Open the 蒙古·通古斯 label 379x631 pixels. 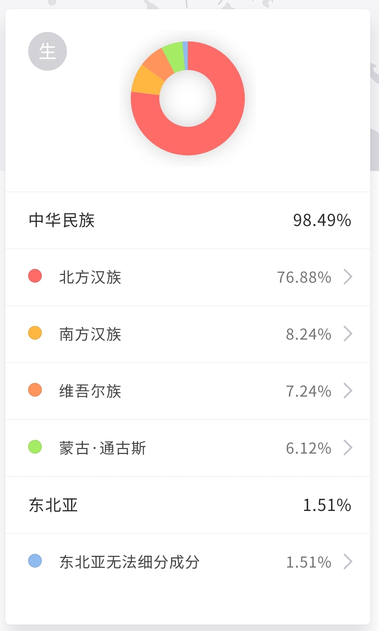pyautogui.click(x=103, y=448)
